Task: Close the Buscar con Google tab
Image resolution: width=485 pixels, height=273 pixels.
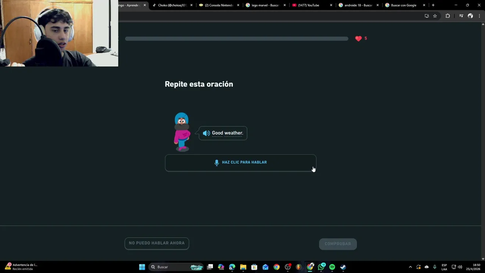Action: [424, 5]
